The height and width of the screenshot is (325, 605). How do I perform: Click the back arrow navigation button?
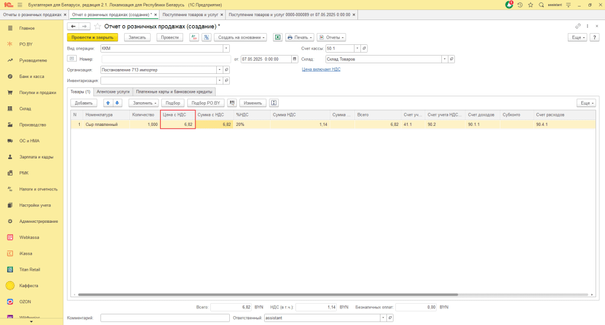(x=73, y=26)
